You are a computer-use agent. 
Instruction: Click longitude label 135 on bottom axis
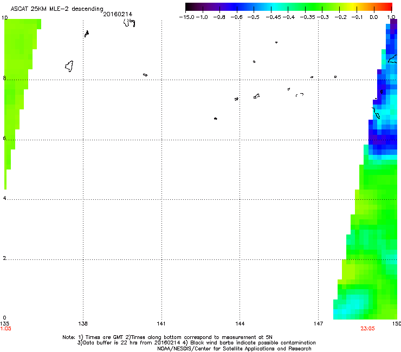pyautogui.click(x=4, y=324)
